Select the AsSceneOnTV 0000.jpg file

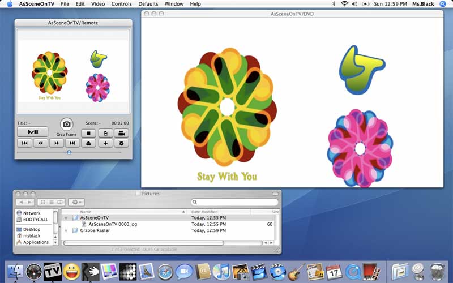[112, 224]
